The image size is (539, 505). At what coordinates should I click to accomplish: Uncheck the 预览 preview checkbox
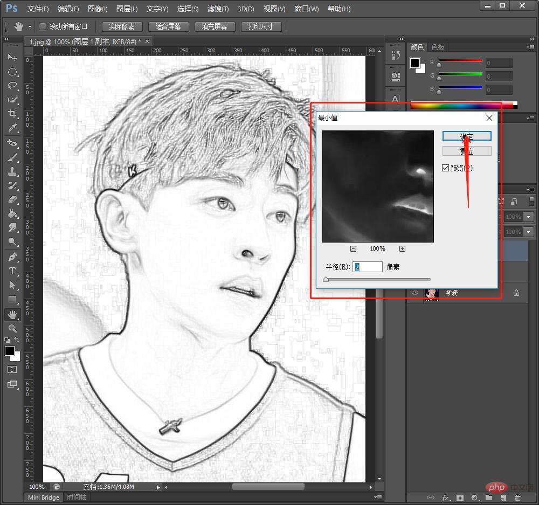pos(445,168)
